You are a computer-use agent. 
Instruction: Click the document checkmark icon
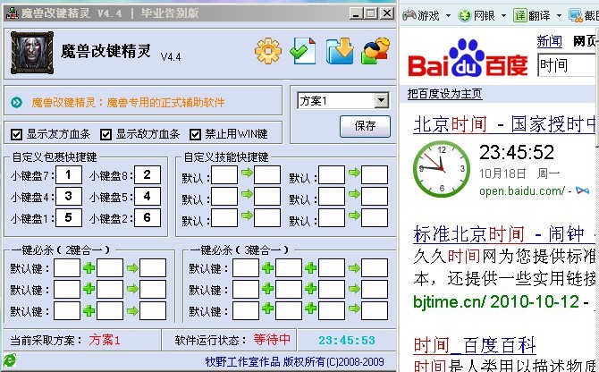(x=304, y=52)
